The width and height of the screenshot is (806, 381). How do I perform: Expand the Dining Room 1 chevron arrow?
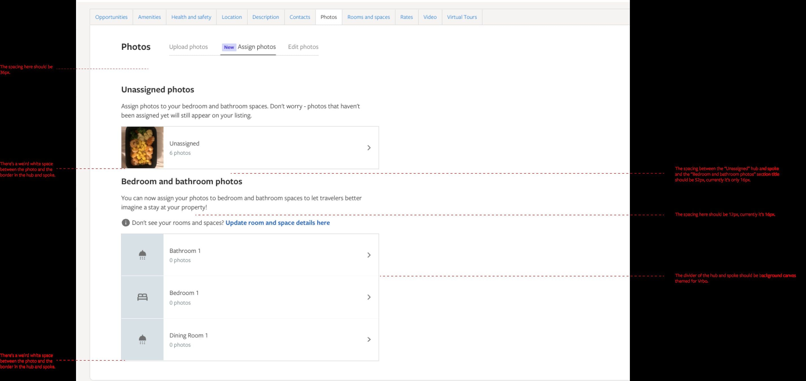coord(369,339)
